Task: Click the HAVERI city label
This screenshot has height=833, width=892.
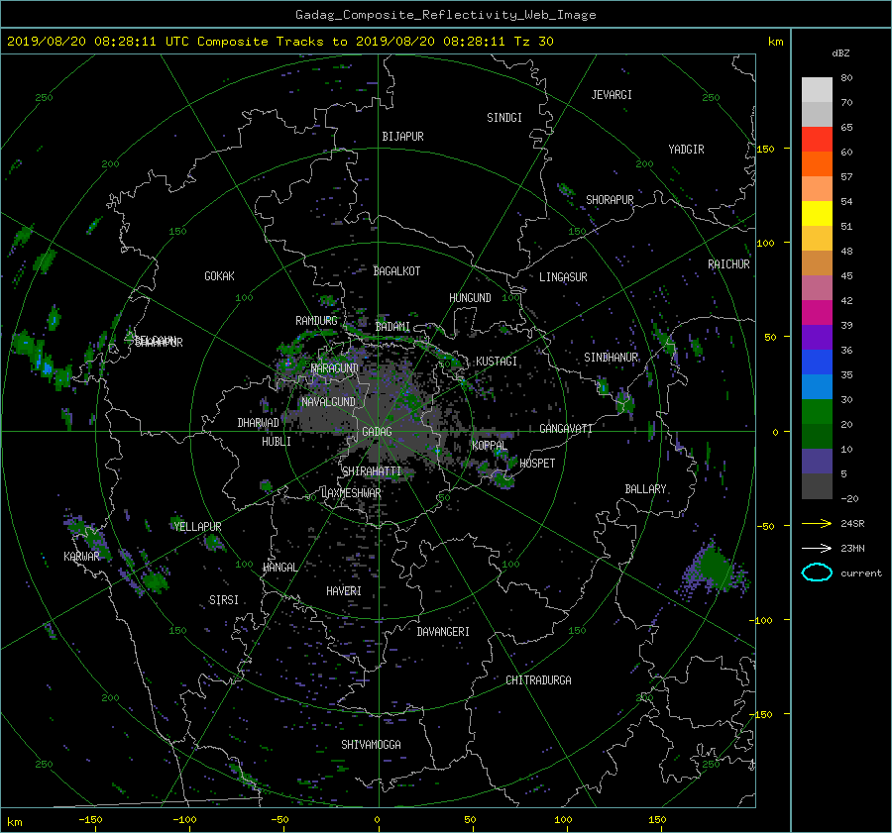Action: pos(344,591)
